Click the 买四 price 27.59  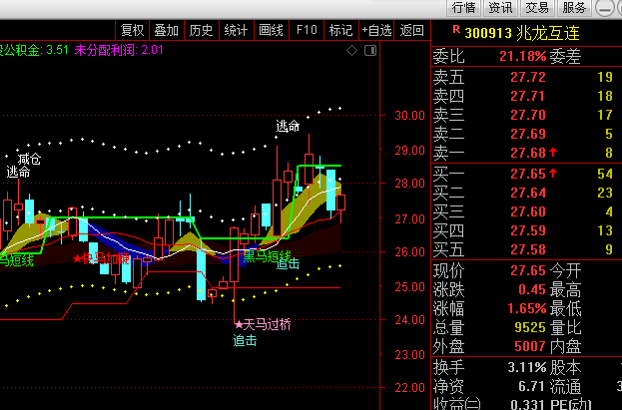[x=528, y=230]
